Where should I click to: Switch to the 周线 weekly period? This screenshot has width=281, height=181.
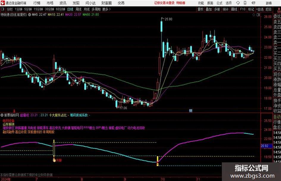tap(79, 9)
